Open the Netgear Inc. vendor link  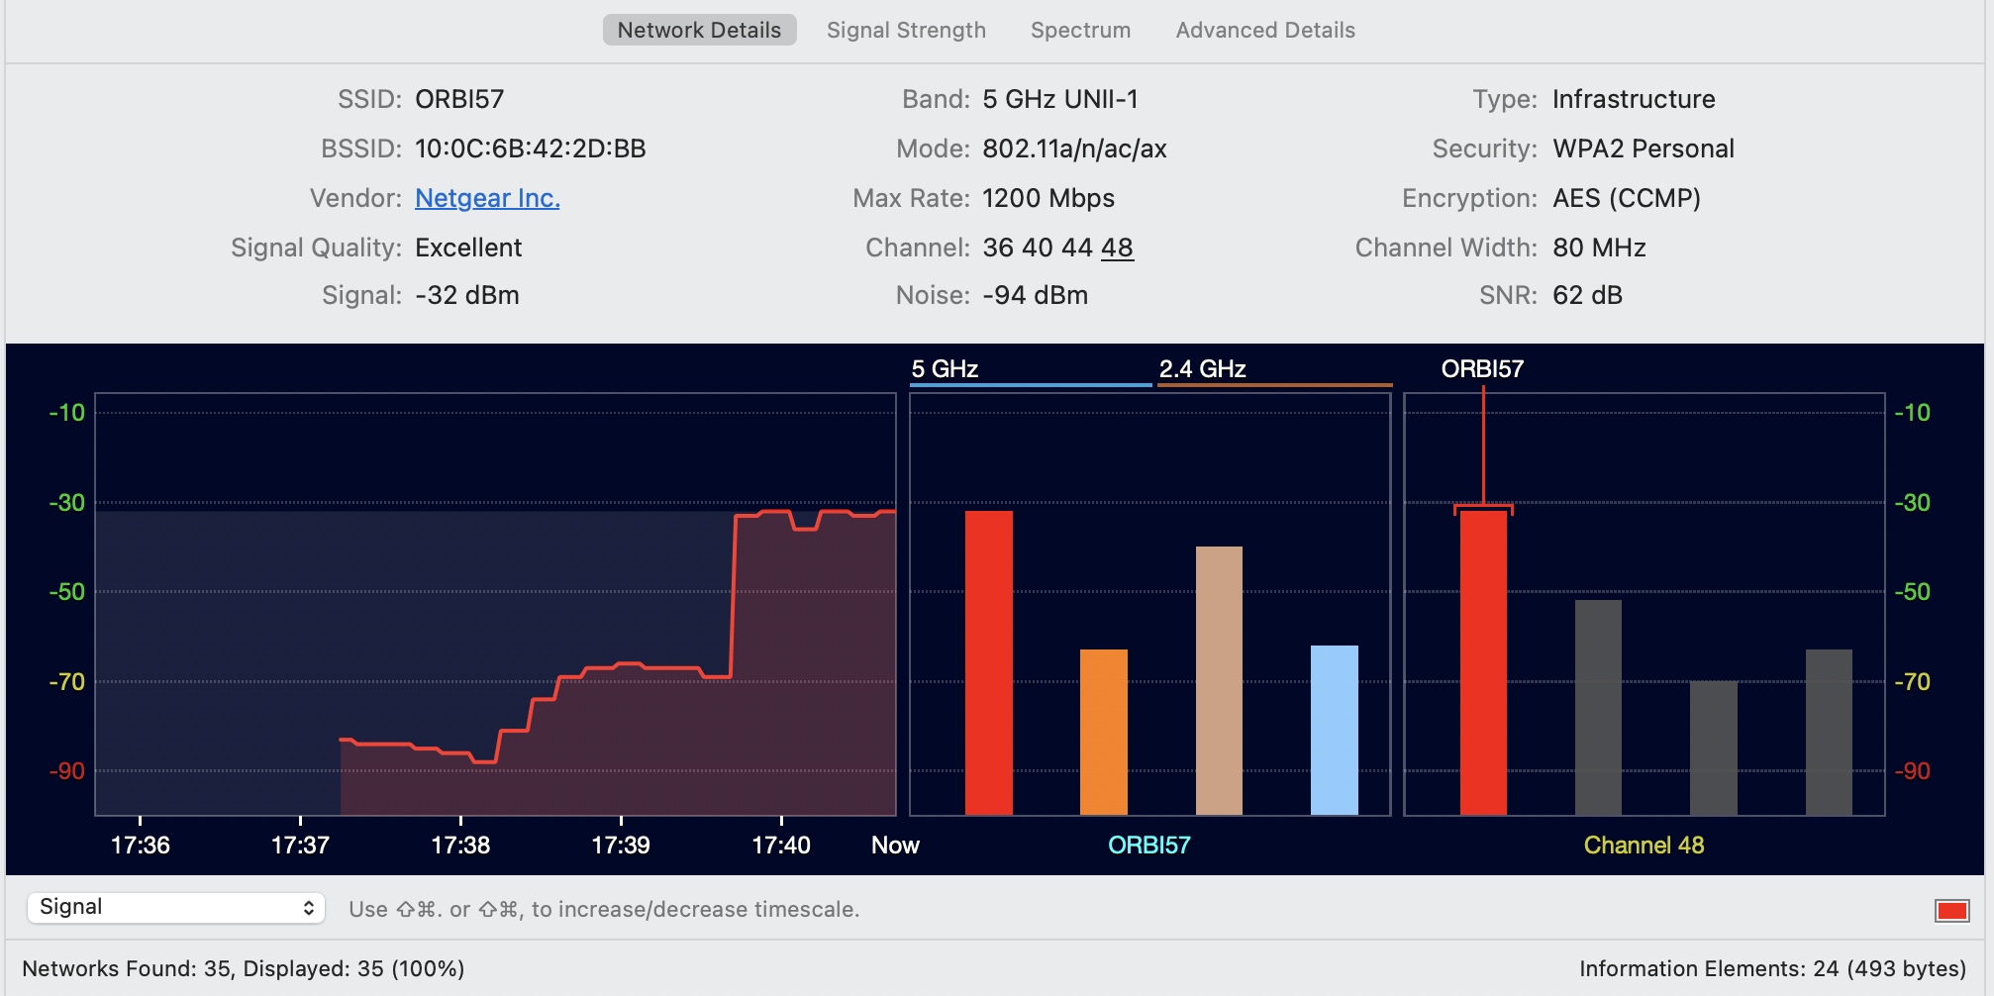(x=487, y=198)
